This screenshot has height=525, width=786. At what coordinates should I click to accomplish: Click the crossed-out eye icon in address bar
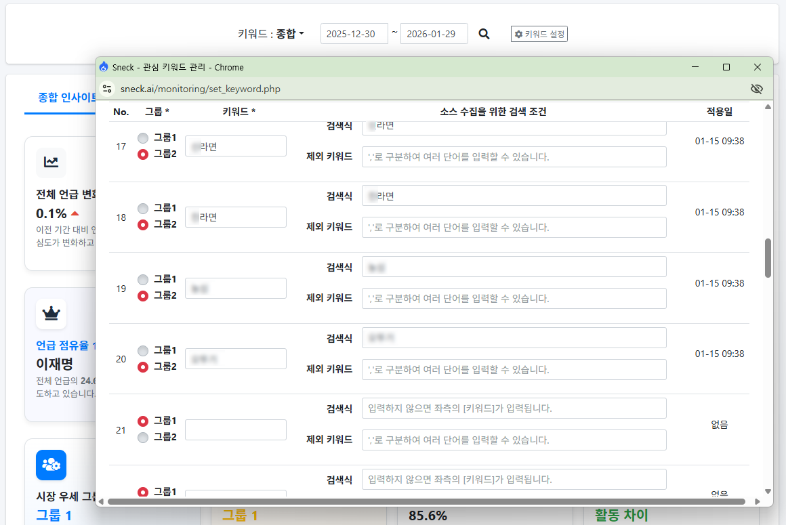click(x=757, y=89)
